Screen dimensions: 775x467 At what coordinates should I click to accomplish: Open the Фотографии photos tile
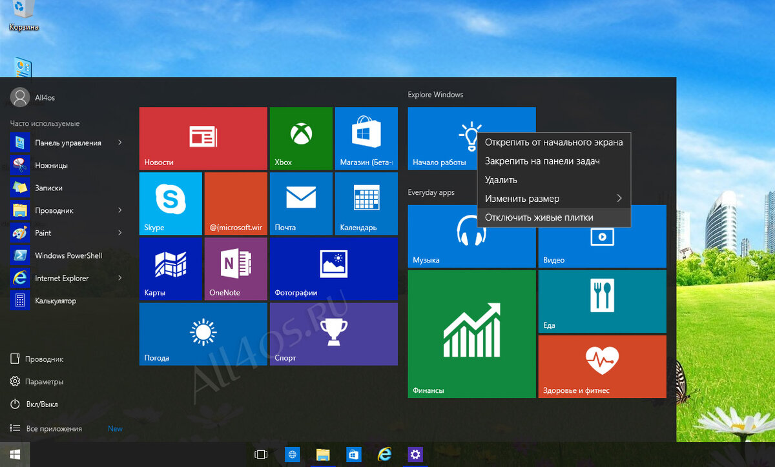333,268
